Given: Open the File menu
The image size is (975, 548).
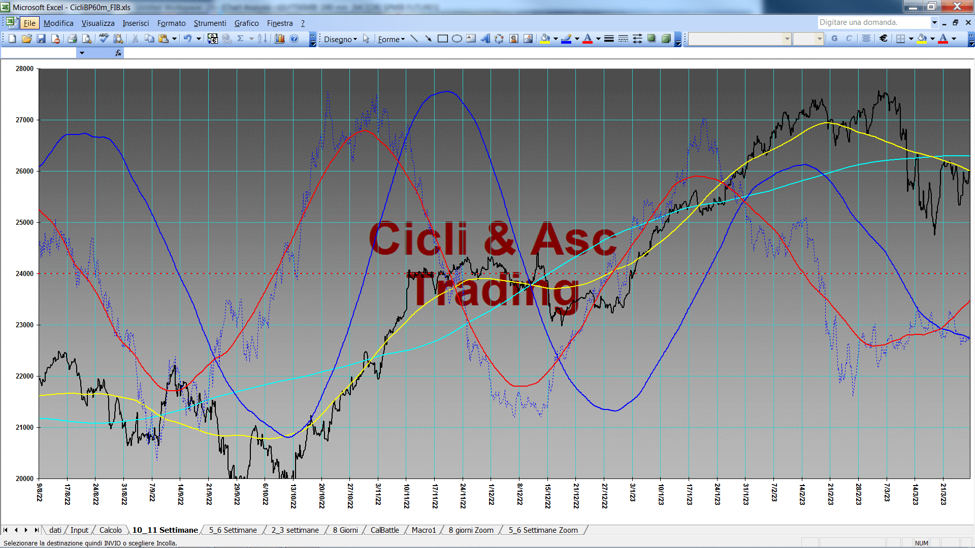Looking at the screenshot, I should [29, 23].
